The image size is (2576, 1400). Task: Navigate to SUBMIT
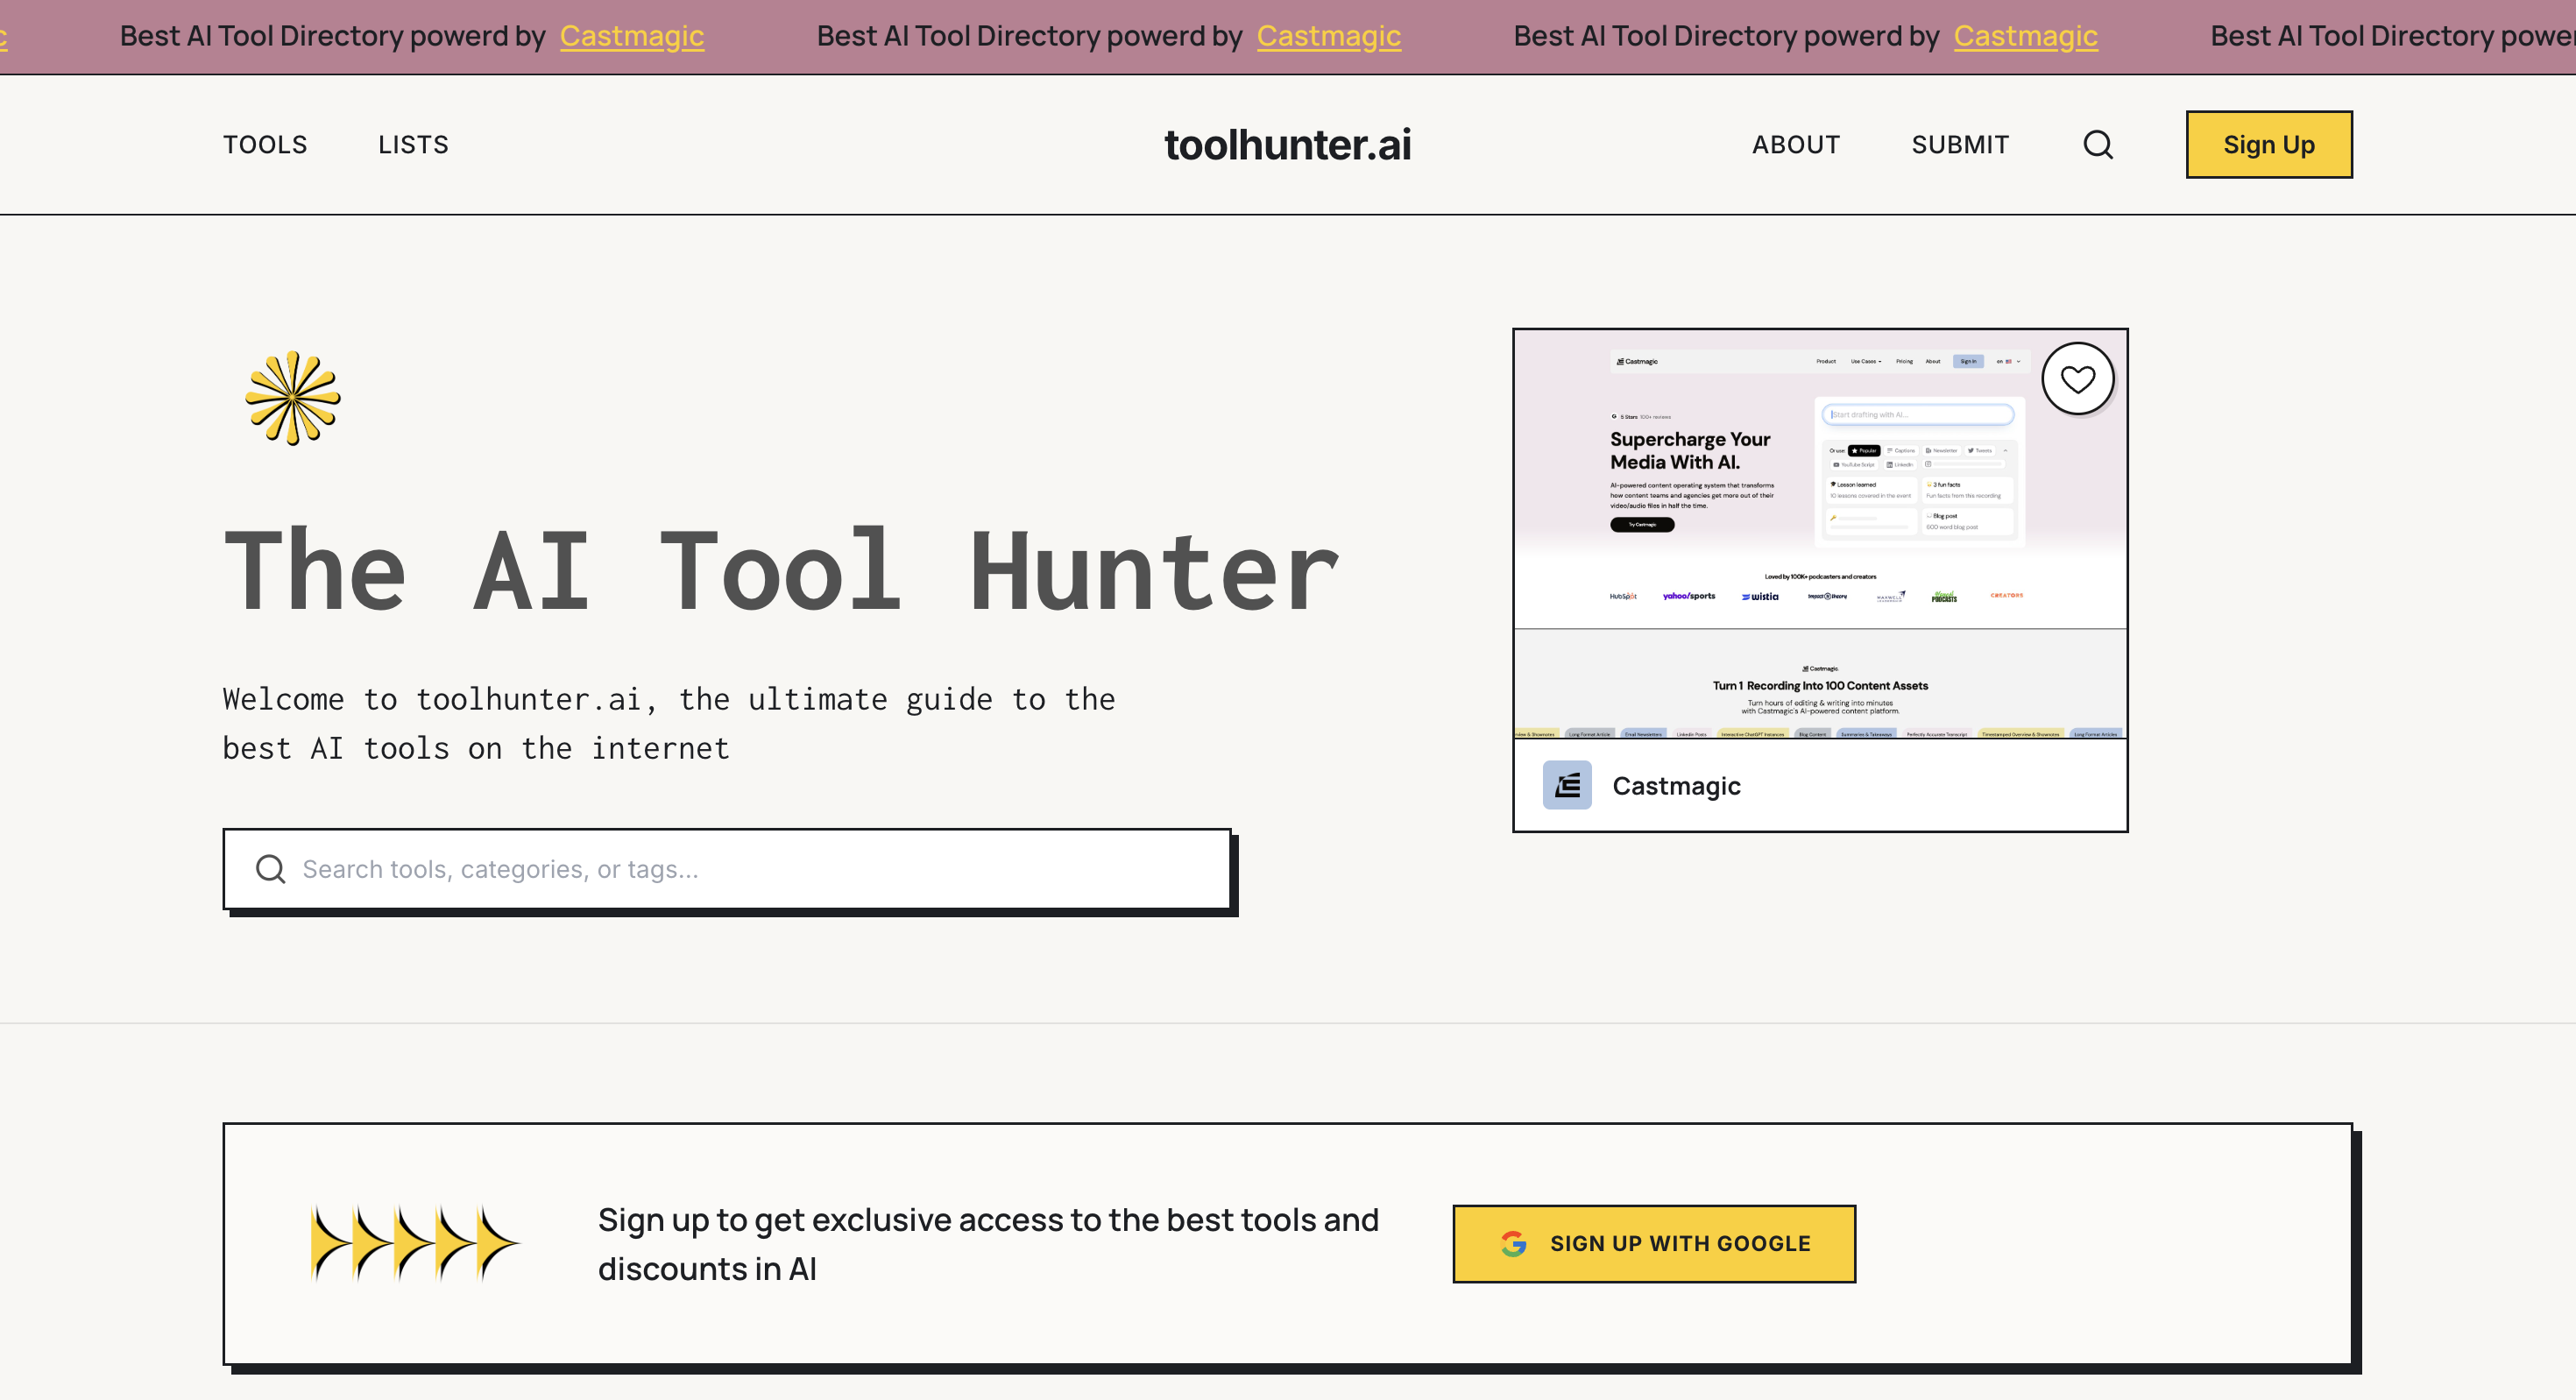1960,145
